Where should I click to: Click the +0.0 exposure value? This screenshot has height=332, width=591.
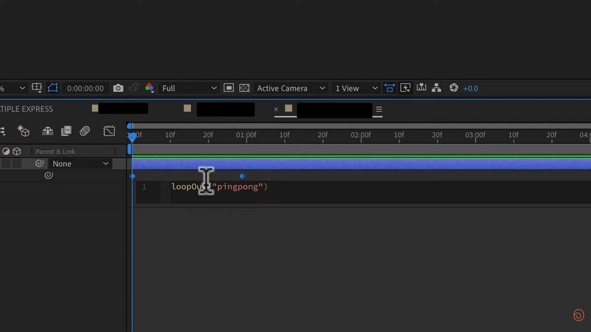point(471,88)
